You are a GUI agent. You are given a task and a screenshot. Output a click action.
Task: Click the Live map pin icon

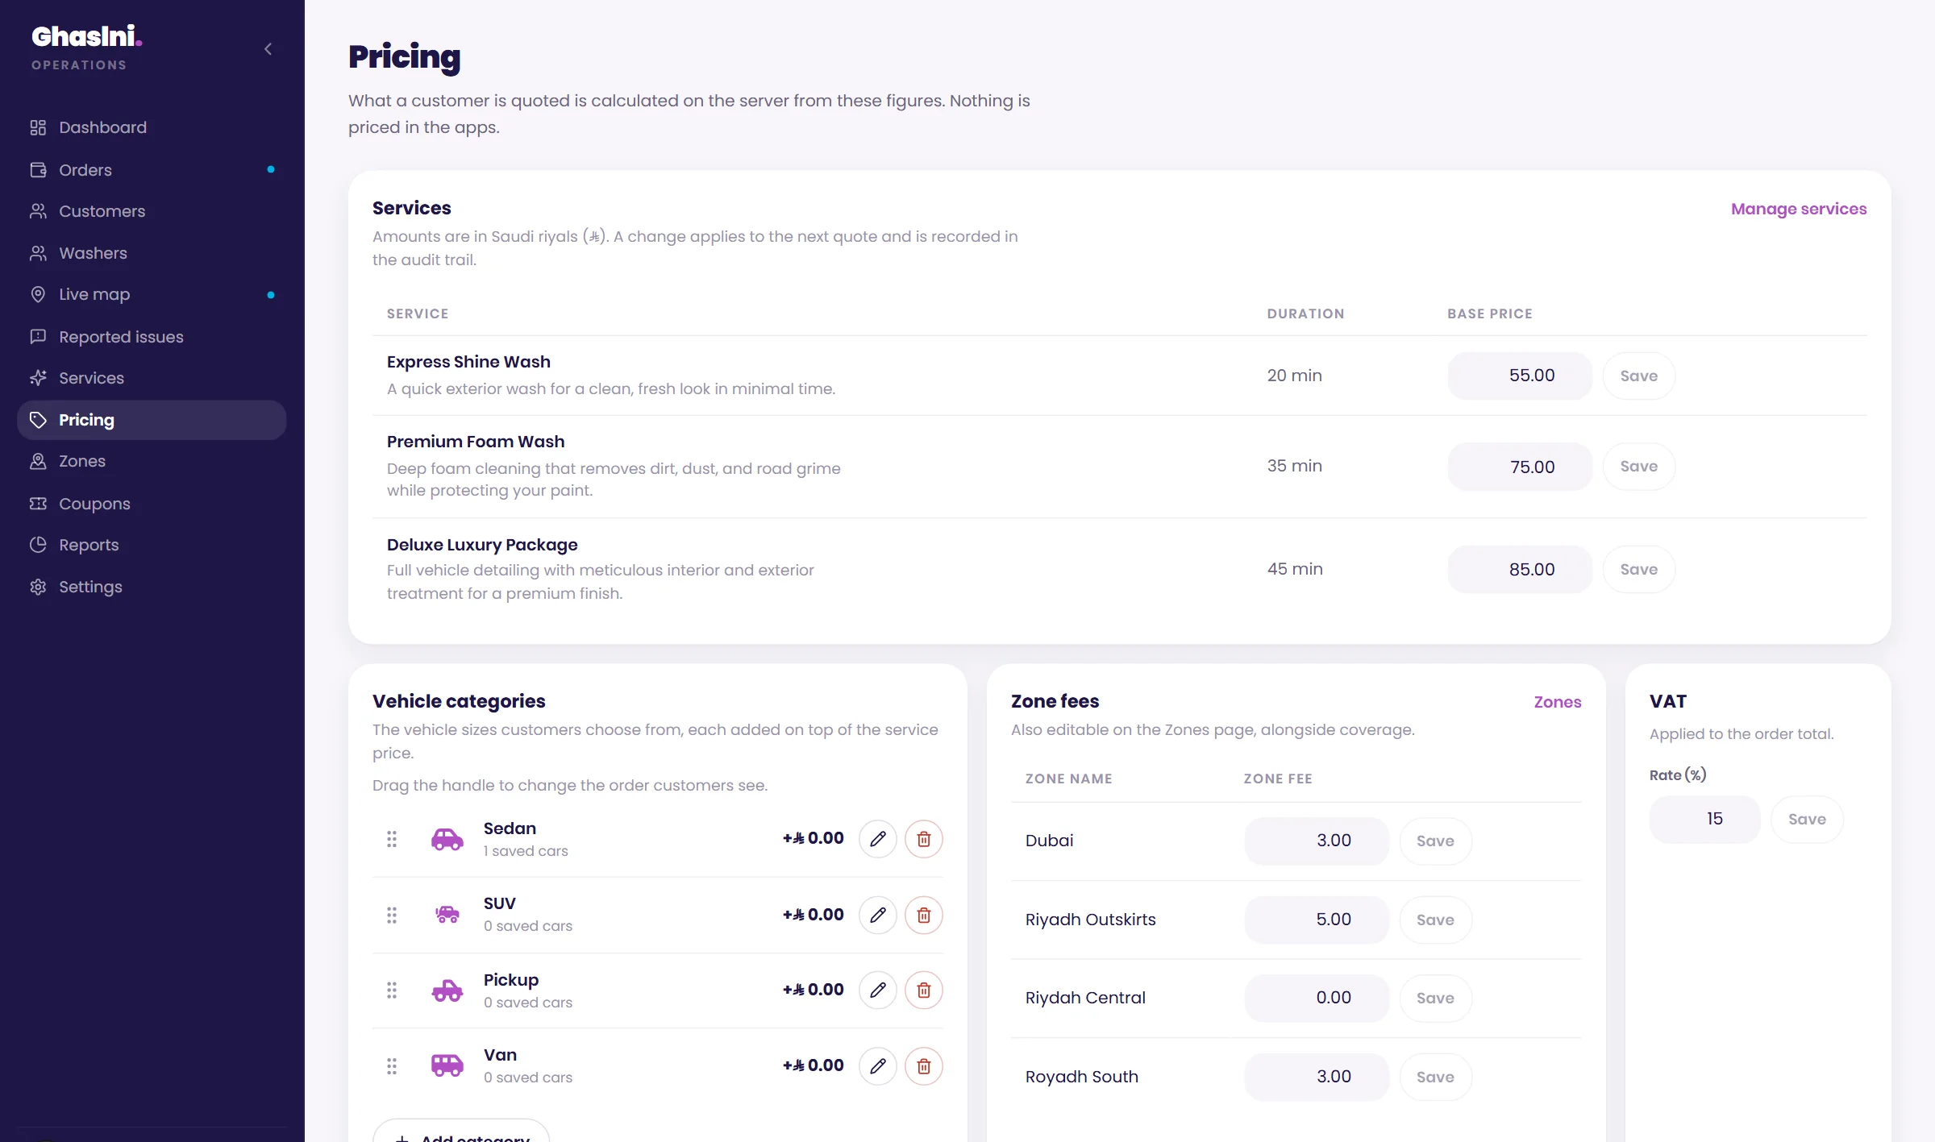point(38,294)
